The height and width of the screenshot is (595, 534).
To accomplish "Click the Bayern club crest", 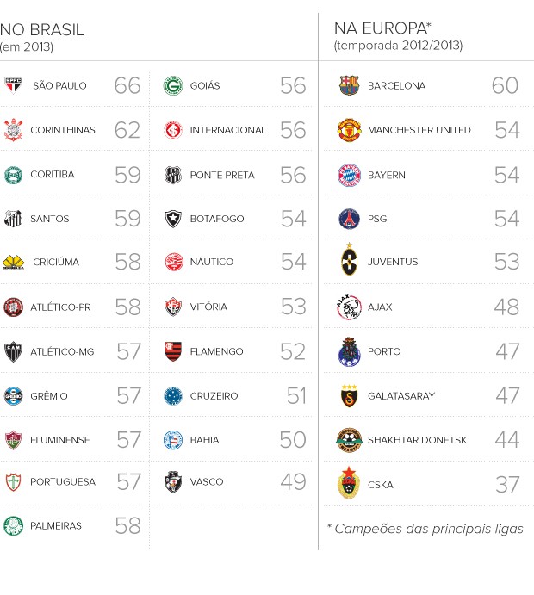I will click(x=349, y=175).
